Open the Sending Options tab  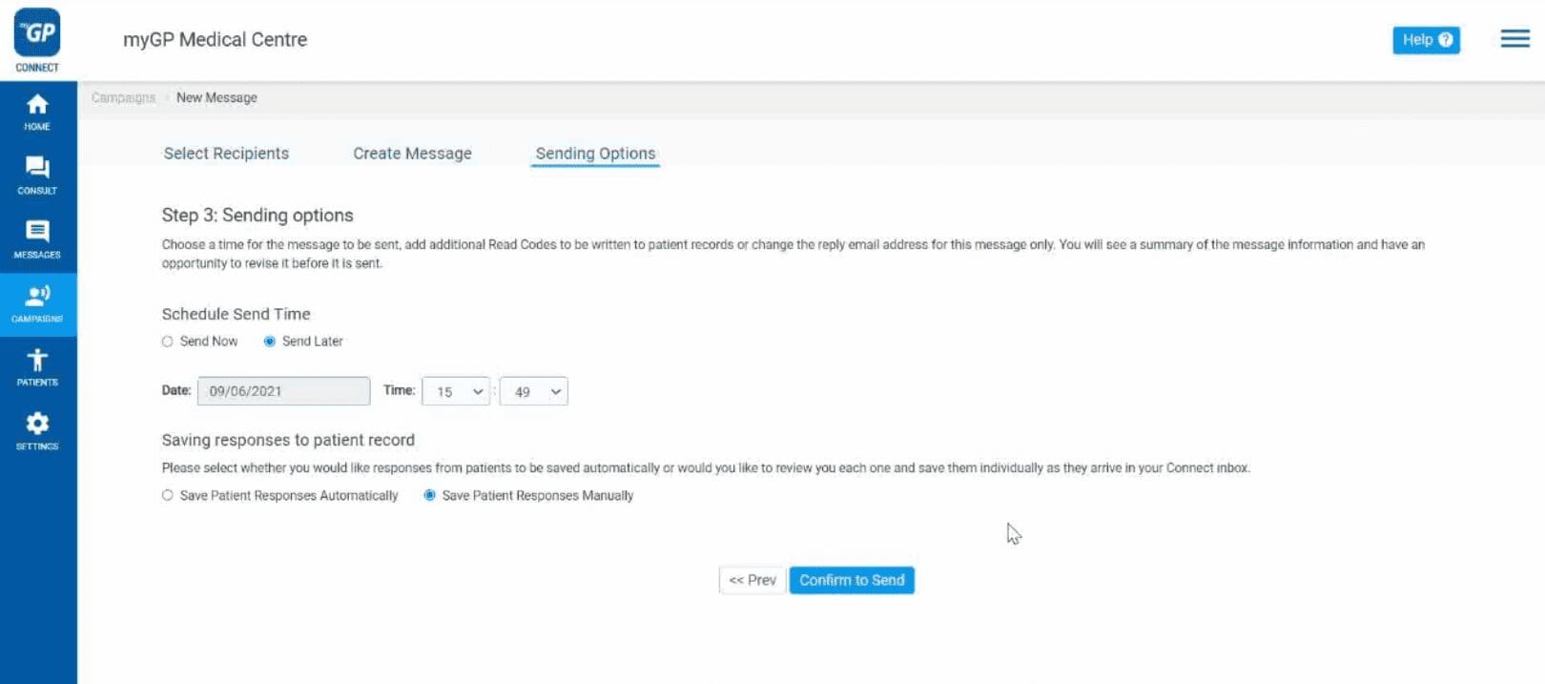(595, 154)
